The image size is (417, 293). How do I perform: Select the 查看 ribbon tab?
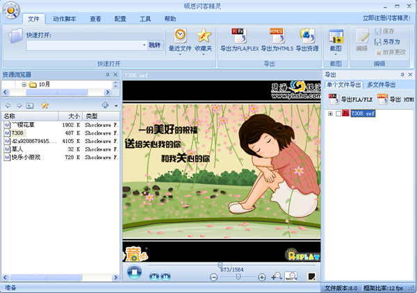(x=95, y=19)
